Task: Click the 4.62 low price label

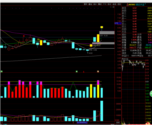Action: tap(91, 53)
